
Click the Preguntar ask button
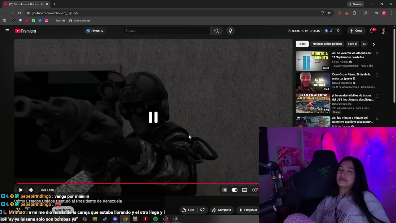[248, 210]
